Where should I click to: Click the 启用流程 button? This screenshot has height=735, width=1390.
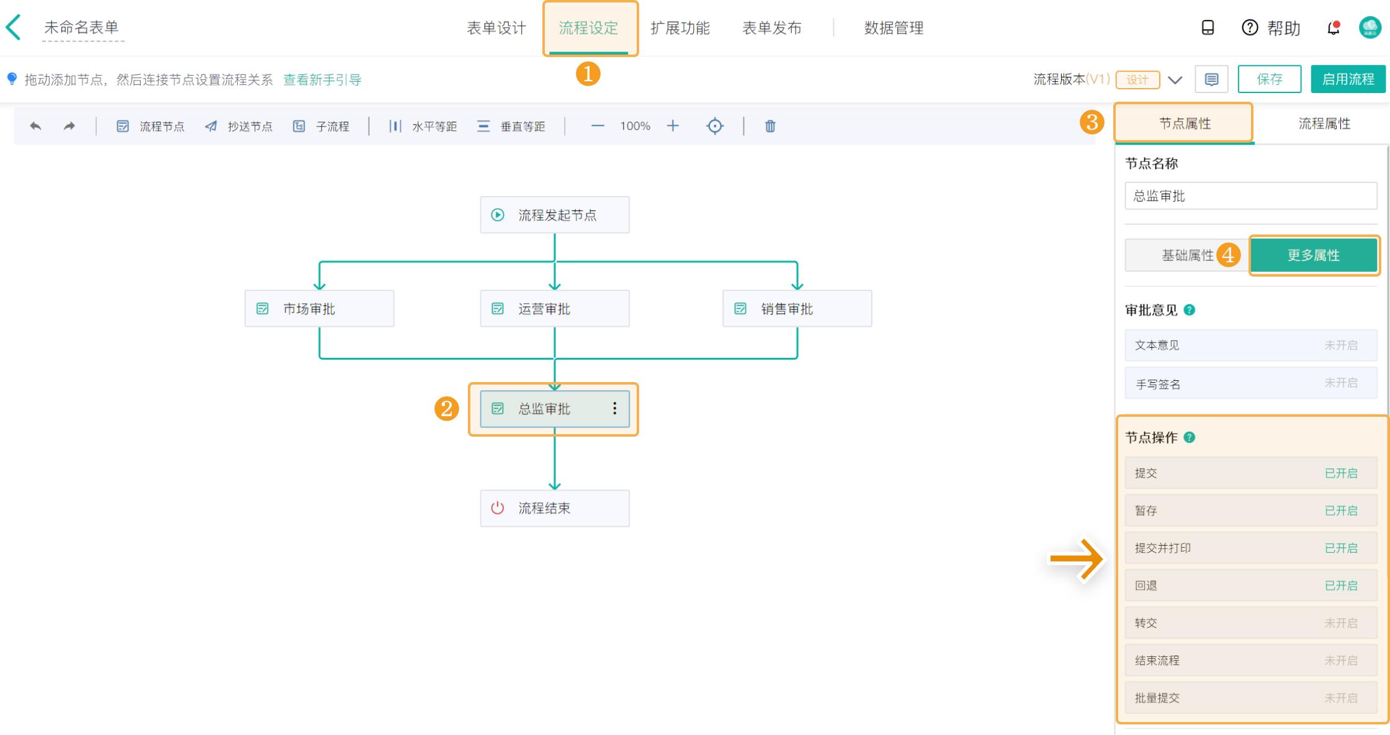point(1348,79)
